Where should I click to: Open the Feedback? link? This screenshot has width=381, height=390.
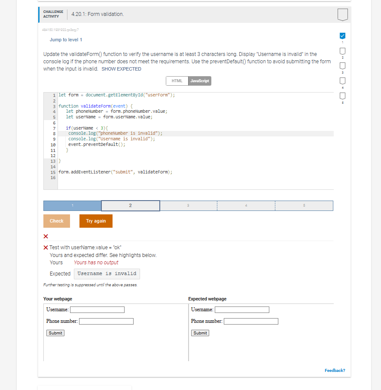335,370
